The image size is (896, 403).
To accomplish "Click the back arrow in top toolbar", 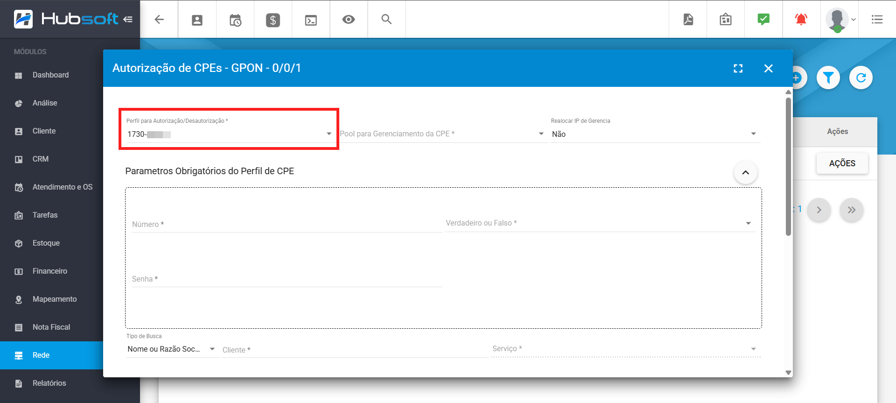I will 159,19.
